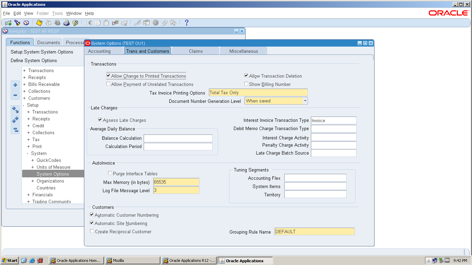This screenshot has width=472, height=265.
Task: Open Attachments using the paperclip icon
Action: (164, 23)
